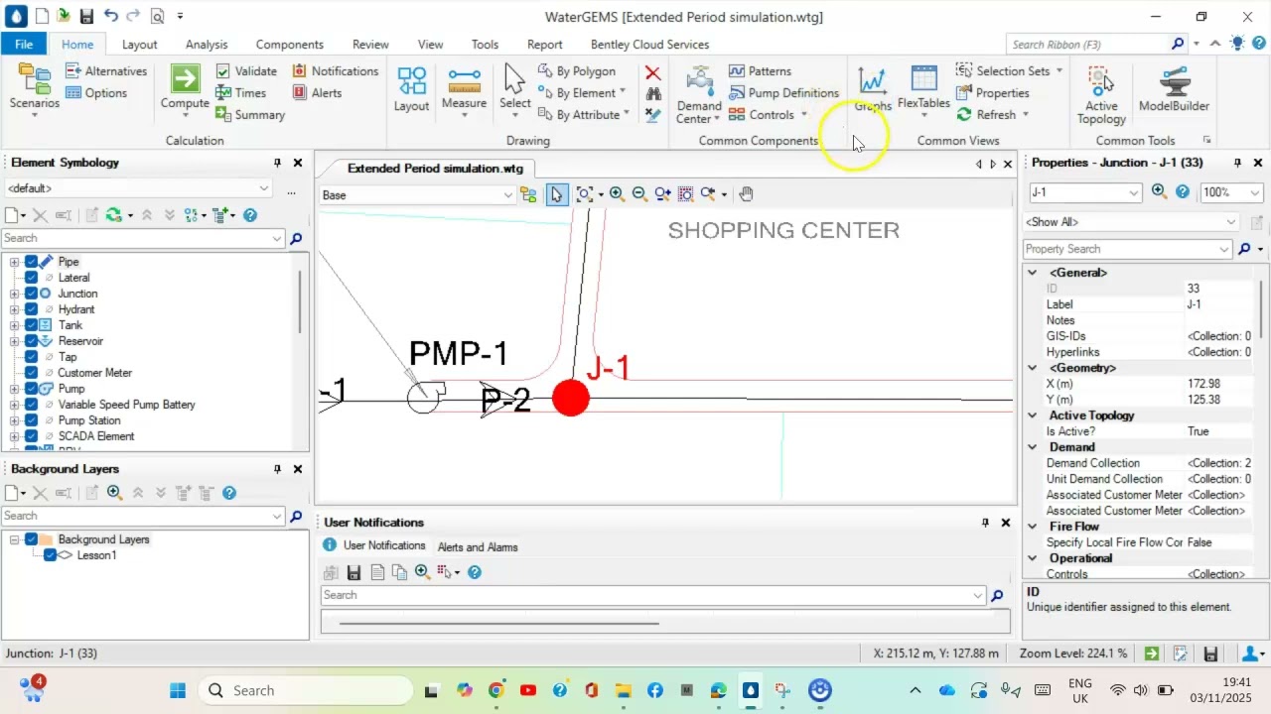Switch to the Components ribbon tab
Screen dimensions: 1271x714
(289, 45)
